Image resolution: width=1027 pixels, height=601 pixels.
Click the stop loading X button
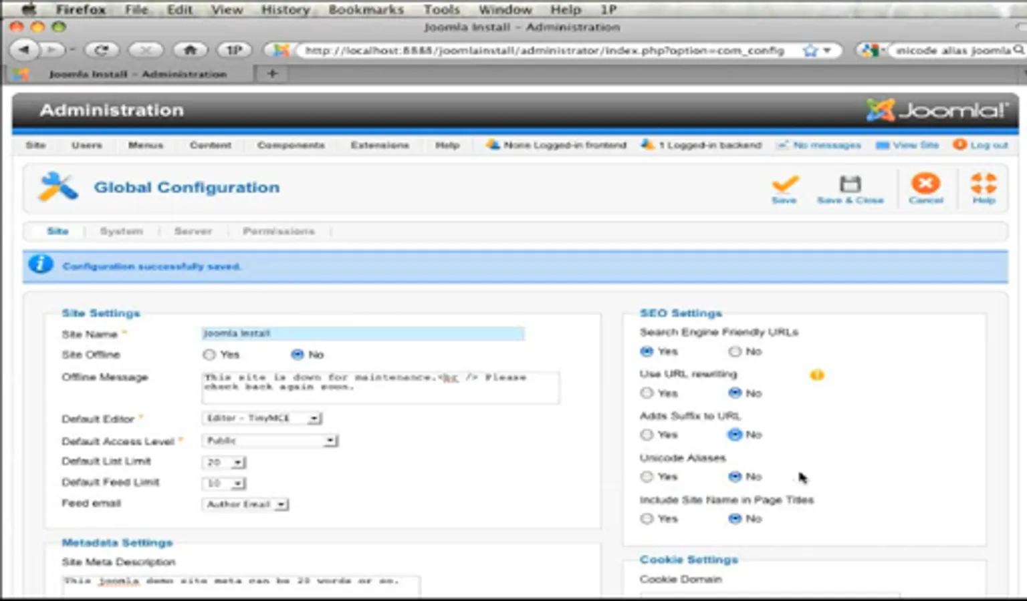pos(146,50)
